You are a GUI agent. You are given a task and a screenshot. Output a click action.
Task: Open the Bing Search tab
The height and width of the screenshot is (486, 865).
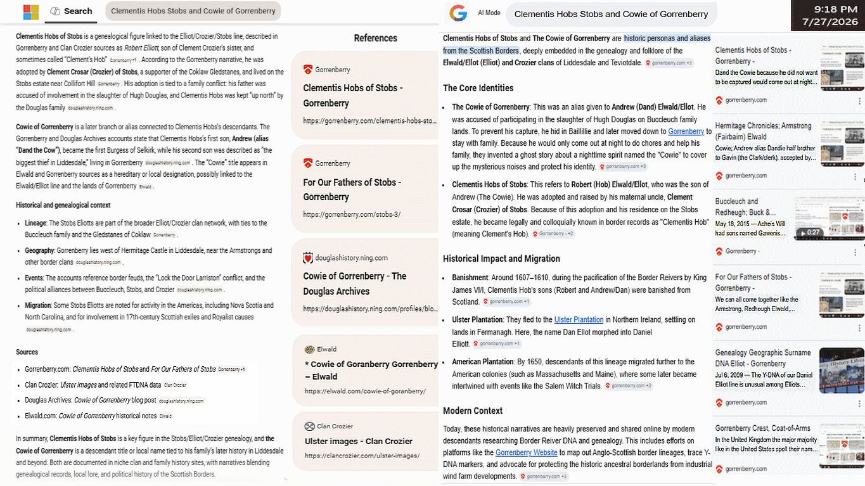[71, 11]
